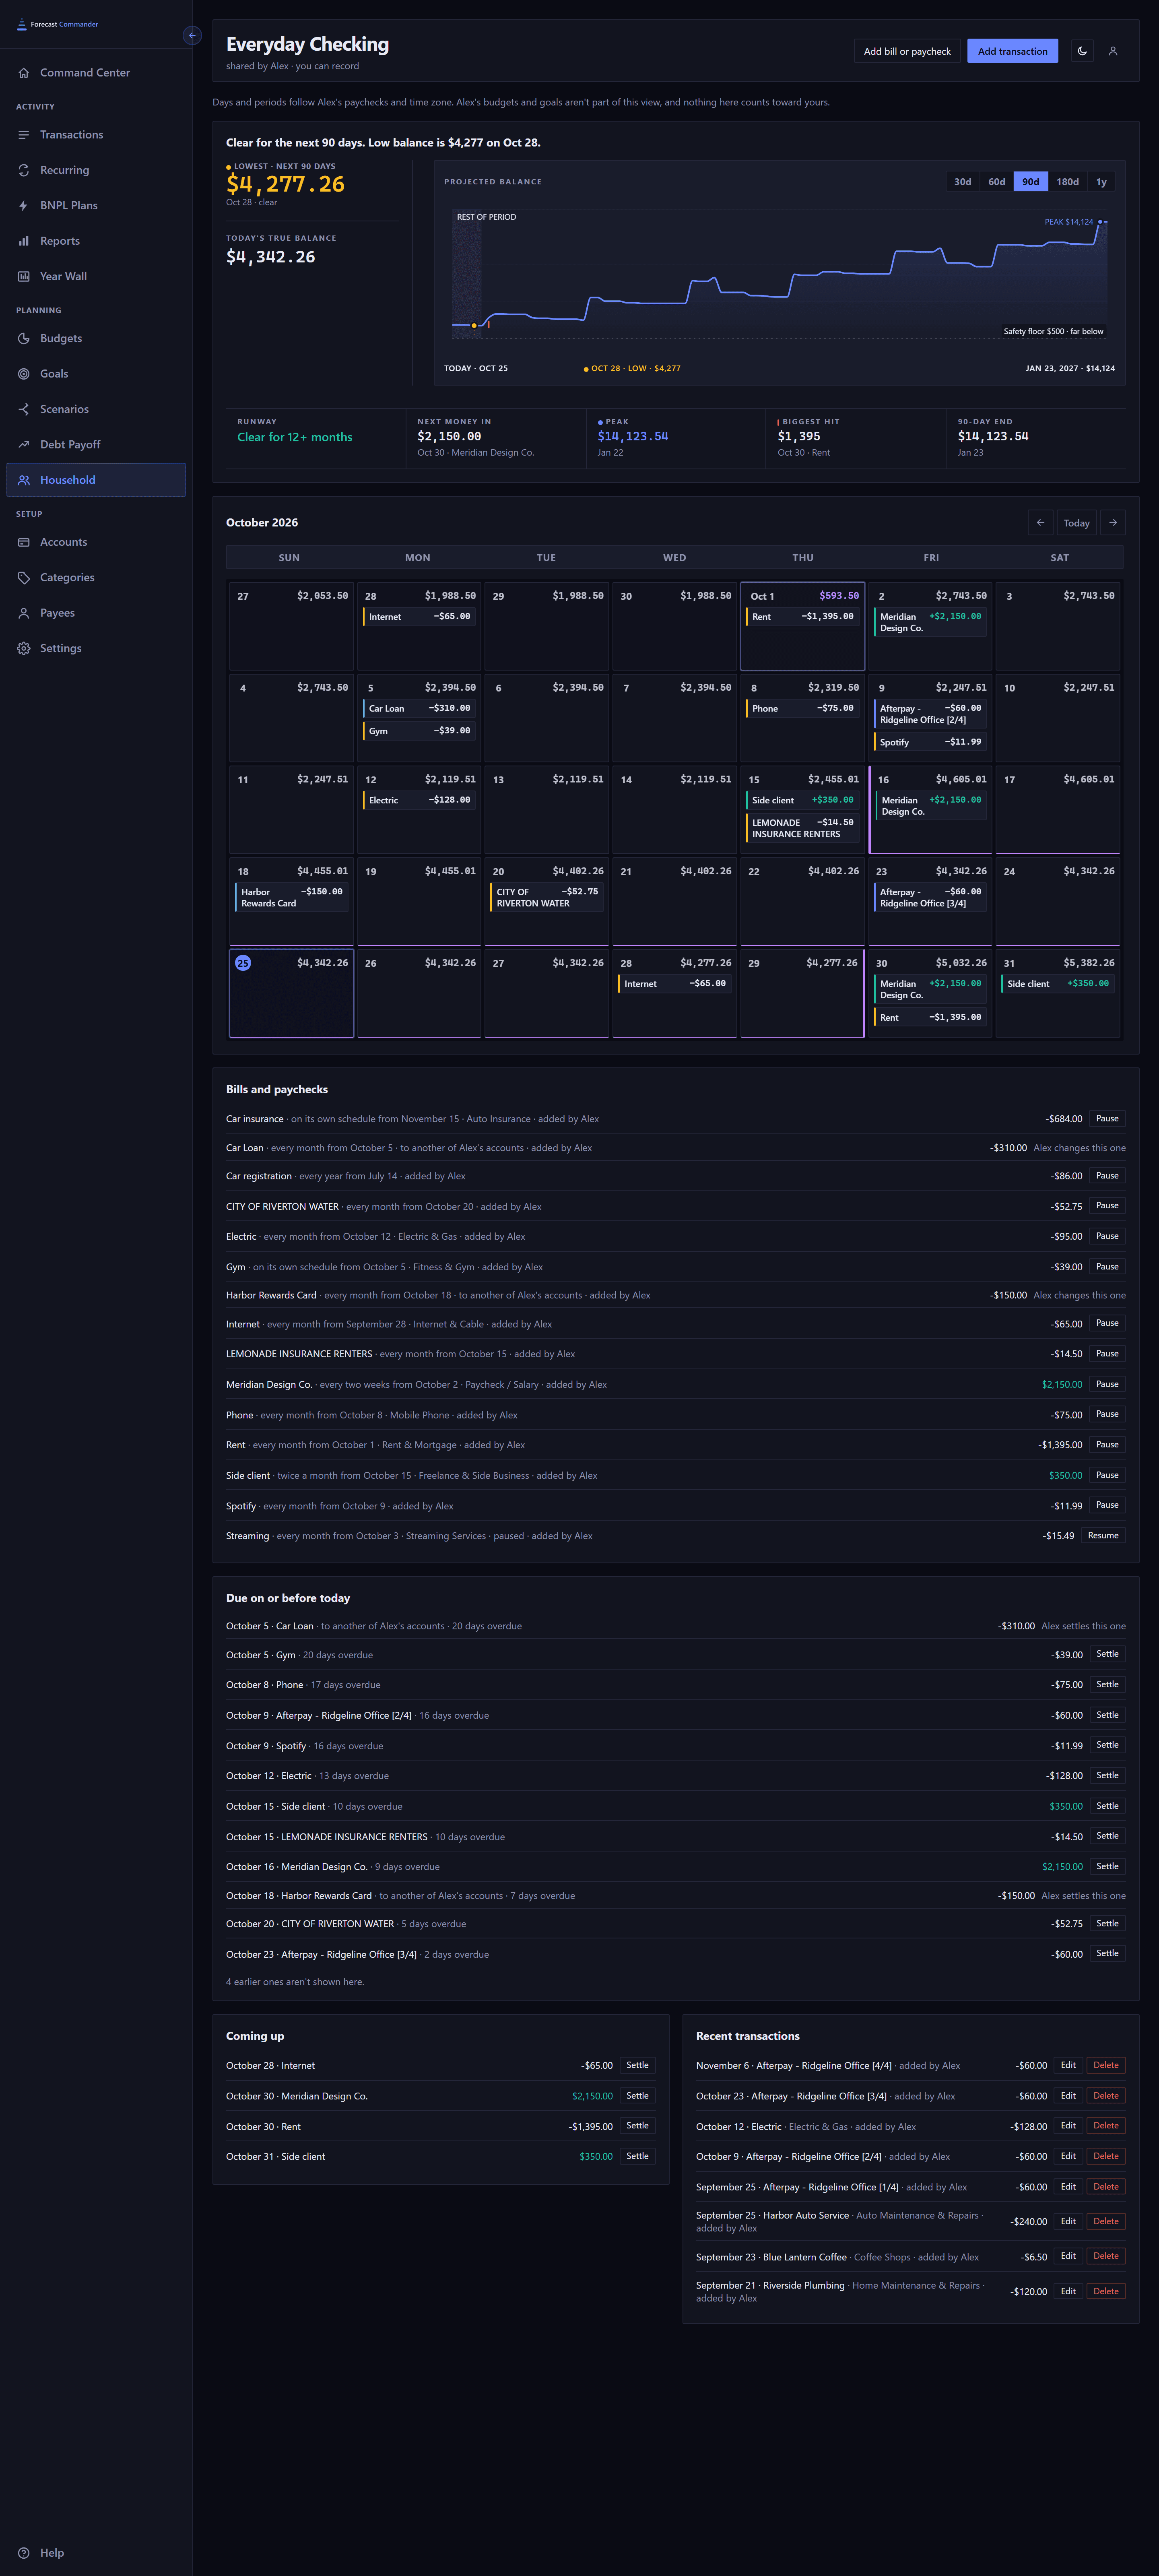1159x2576 pixels.
Task: Settle the upcoming October 28 Internet bill
Action: (637, 2065)
